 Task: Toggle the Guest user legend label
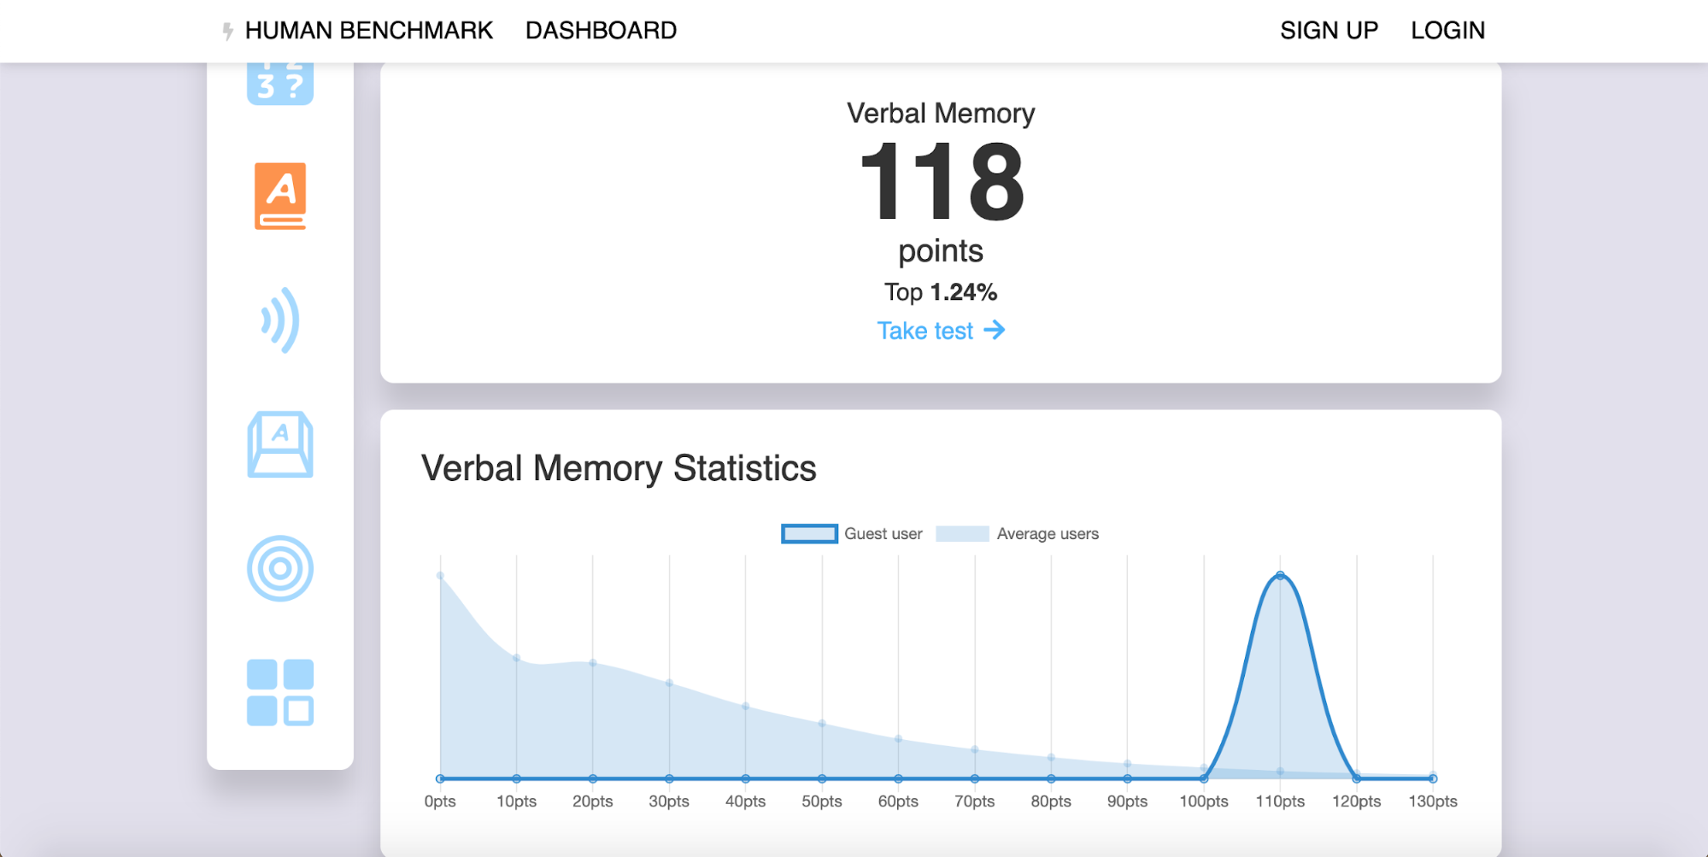883,534
